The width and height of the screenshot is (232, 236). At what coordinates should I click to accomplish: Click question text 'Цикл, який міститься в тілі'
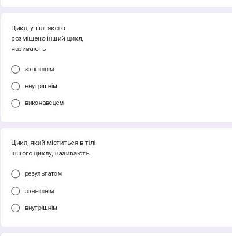(x=53, y=143)
